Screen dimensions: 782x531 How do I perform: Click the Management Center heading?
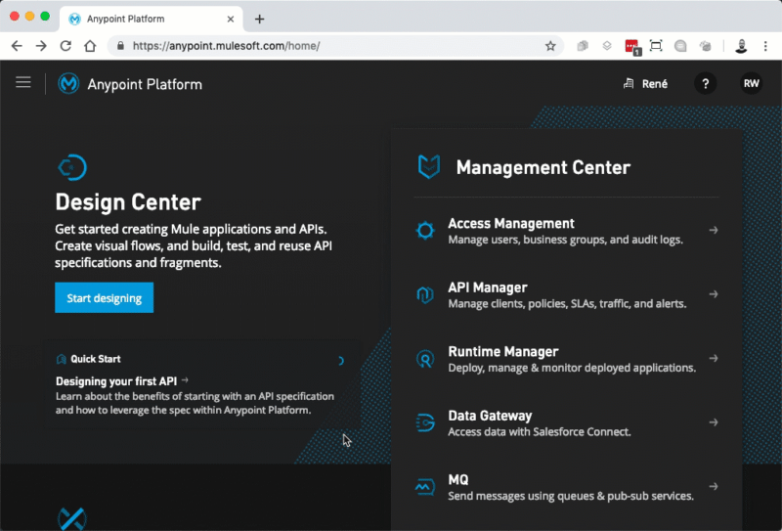[543, 167]
